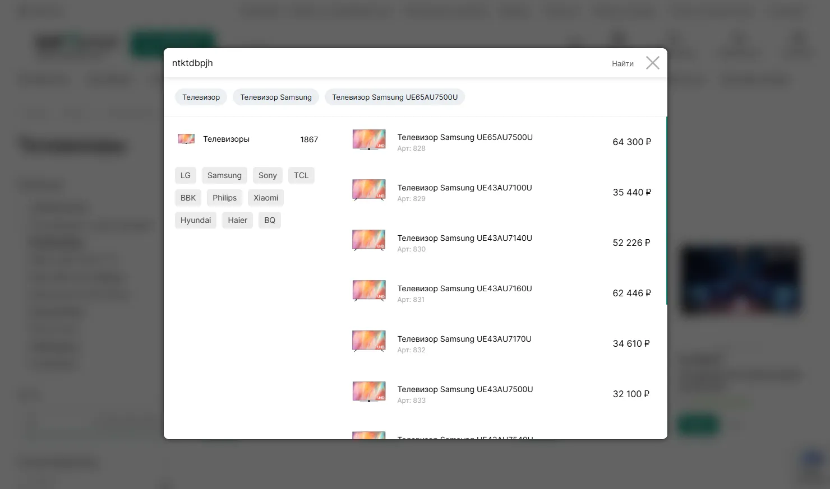
Task: Click the Найти search link
Action: click(x=622, y=64)
